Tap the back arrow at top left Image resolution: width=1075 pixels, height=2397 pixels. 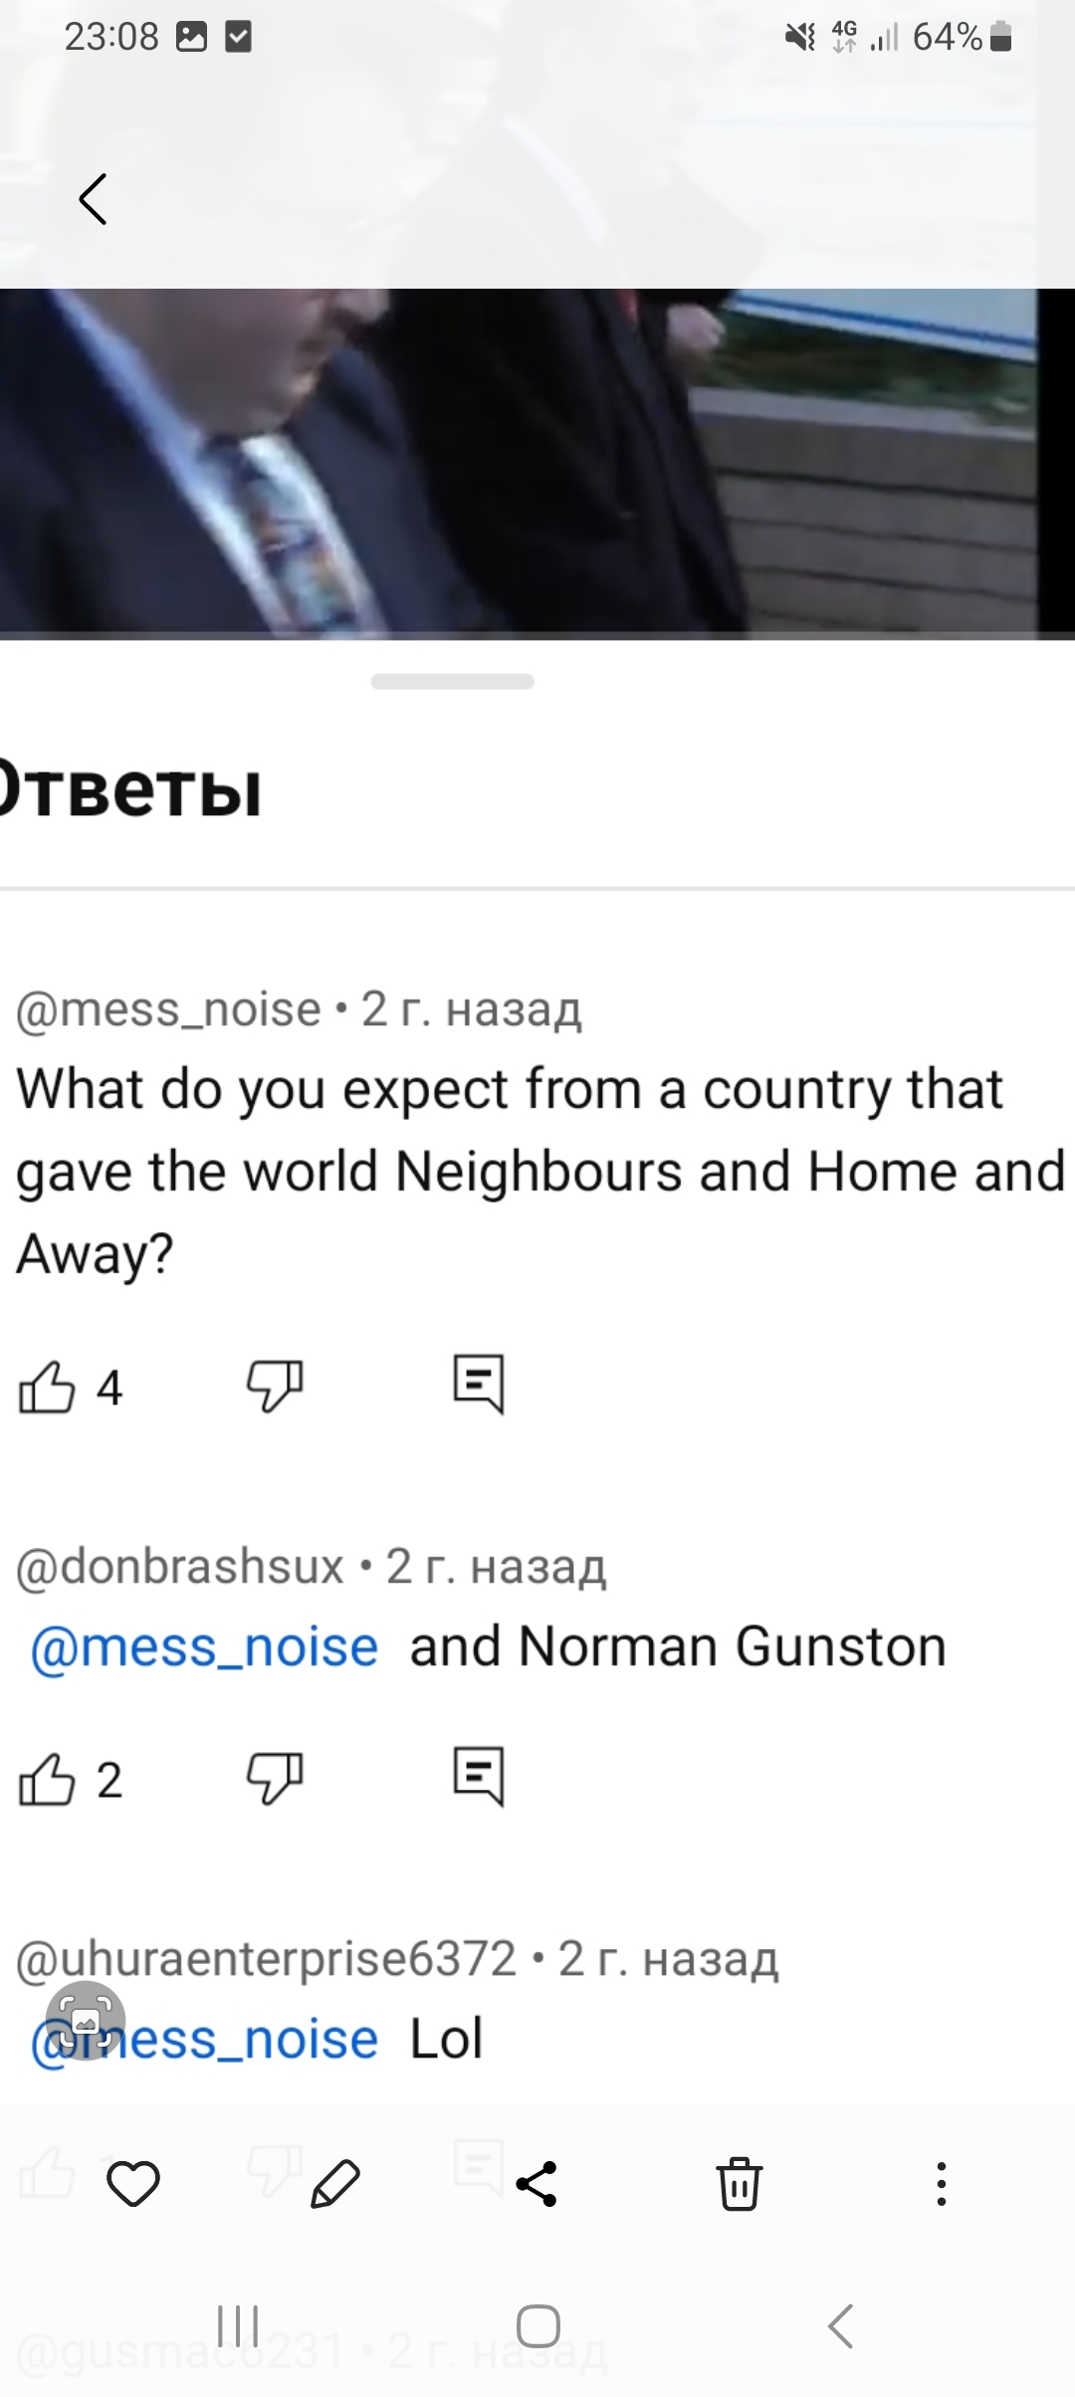click(94, 199)
